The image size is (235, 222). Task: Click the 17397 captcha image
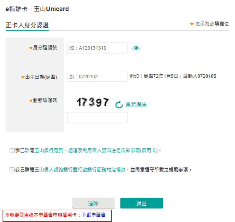pos(92,102)
